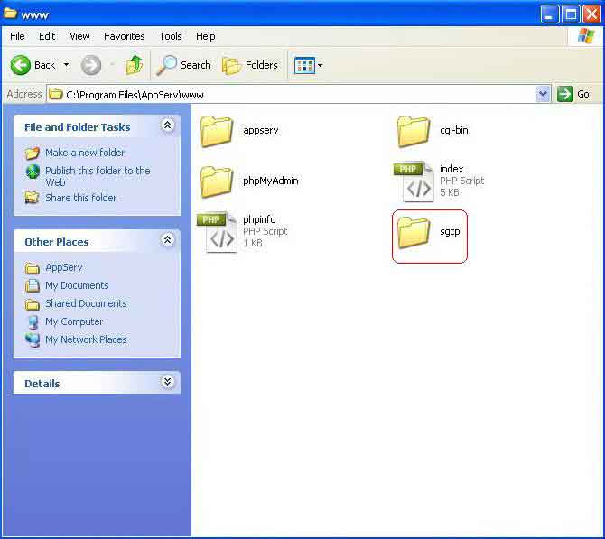Select the index PHP script icon
The image size is (605, 539).
tap(414, 181)
